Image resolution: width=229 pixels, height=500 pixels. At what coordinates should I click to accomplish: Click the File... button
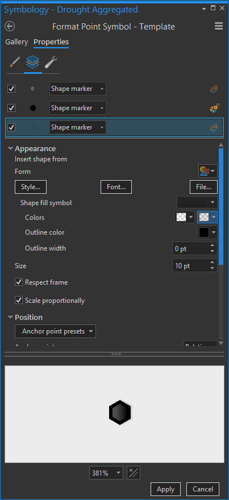(x=204, y=187)
